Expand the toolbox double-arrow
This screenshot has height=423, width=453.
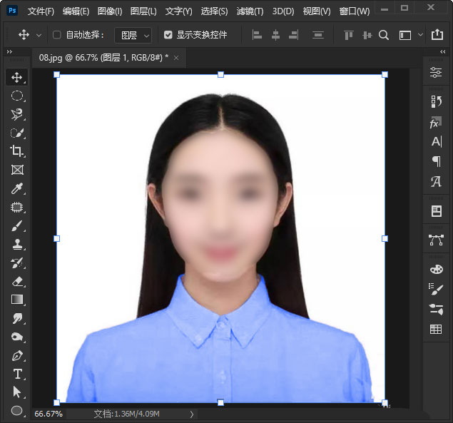pyautogui.click(x=9, y=52)
